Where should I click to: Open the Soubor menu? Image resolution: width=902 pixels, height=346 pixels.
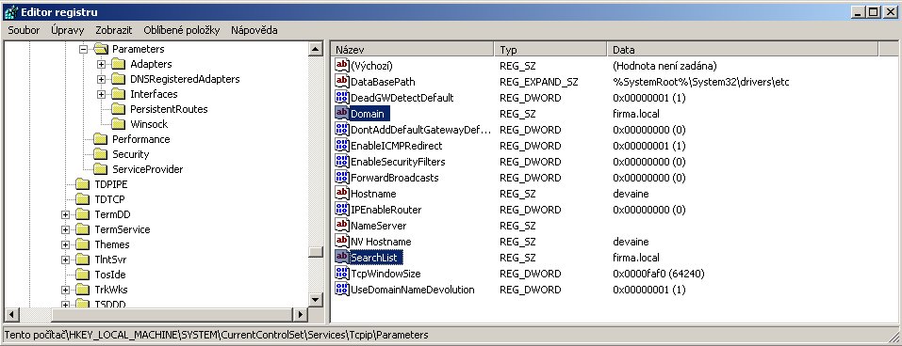tap(24, 30)
